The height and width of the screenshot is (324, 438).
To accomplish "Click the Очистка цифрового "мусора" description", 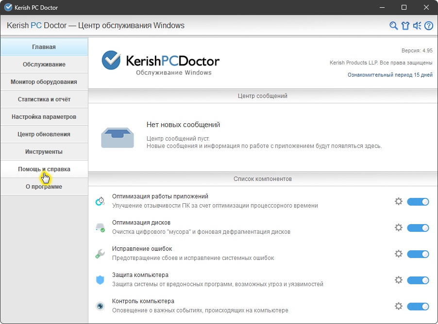I will (201, 232).
